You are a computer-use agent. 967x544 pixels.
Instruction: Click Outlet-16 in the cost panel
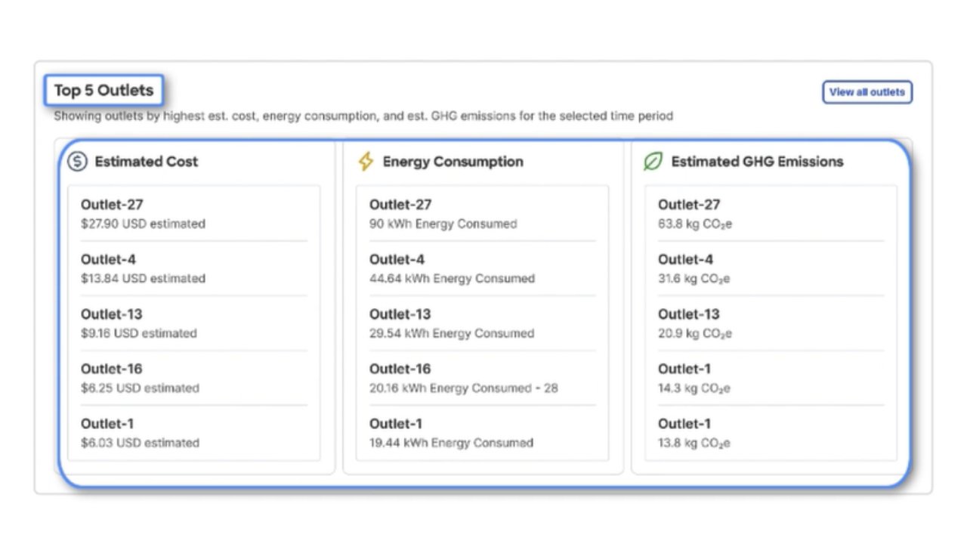(112, 369)
